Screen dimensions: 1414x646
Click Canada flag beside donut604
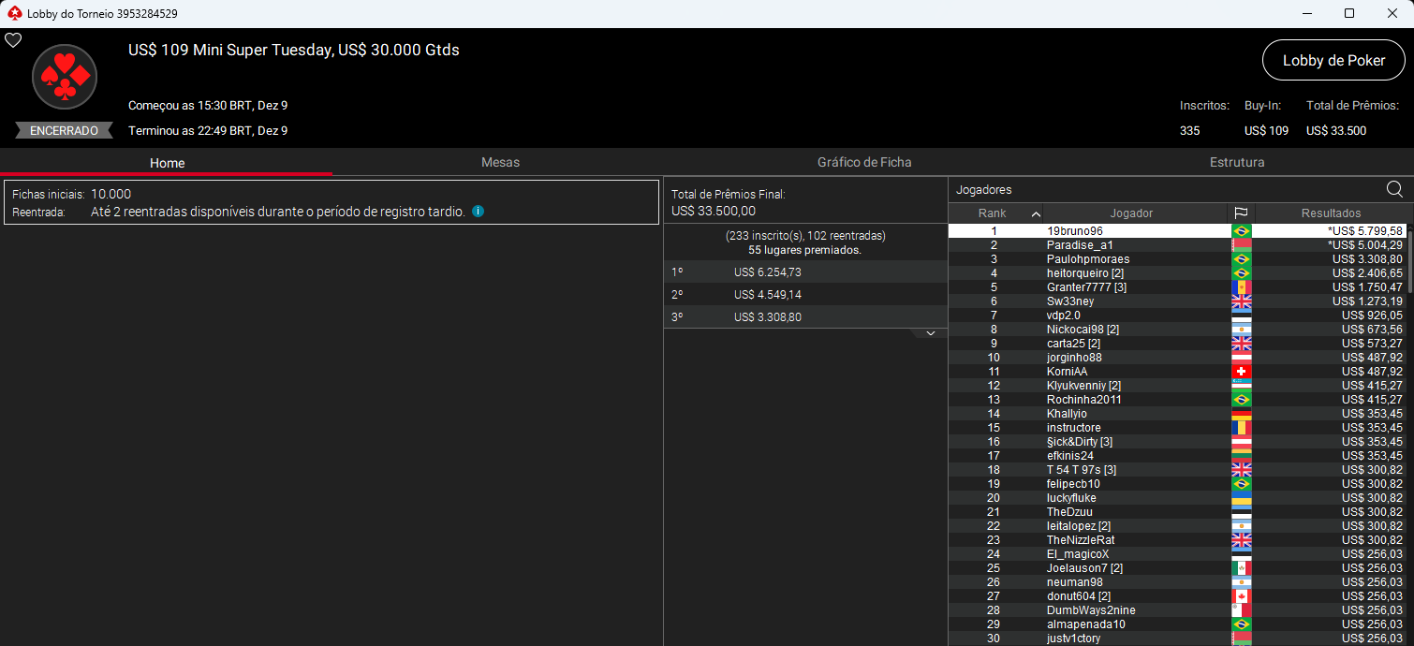1242,596
